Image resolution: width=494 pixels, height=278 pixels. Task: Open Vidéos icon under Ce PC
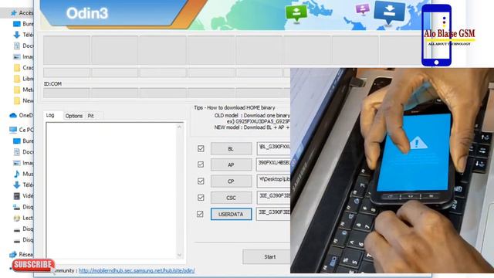tap(17, 195)
